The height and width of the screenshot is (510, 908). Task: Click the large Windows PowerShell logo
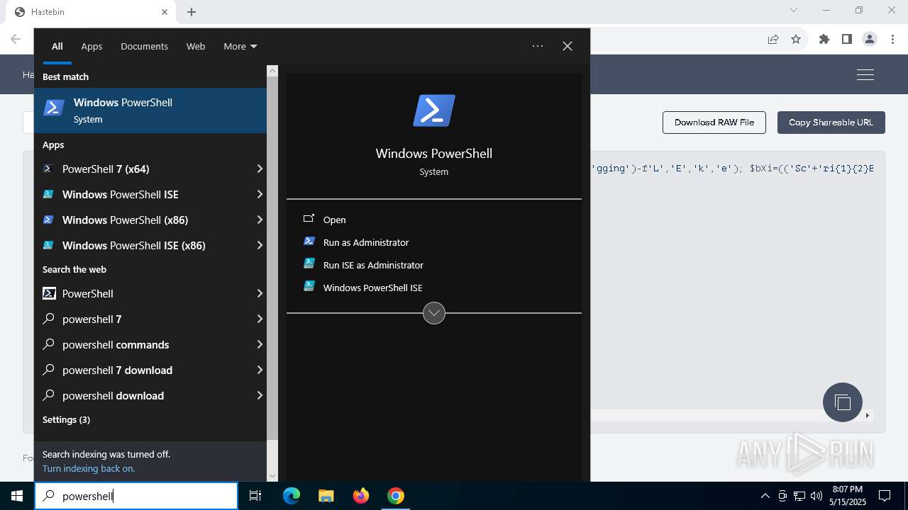pyautogui.click(x=434, y=111)
